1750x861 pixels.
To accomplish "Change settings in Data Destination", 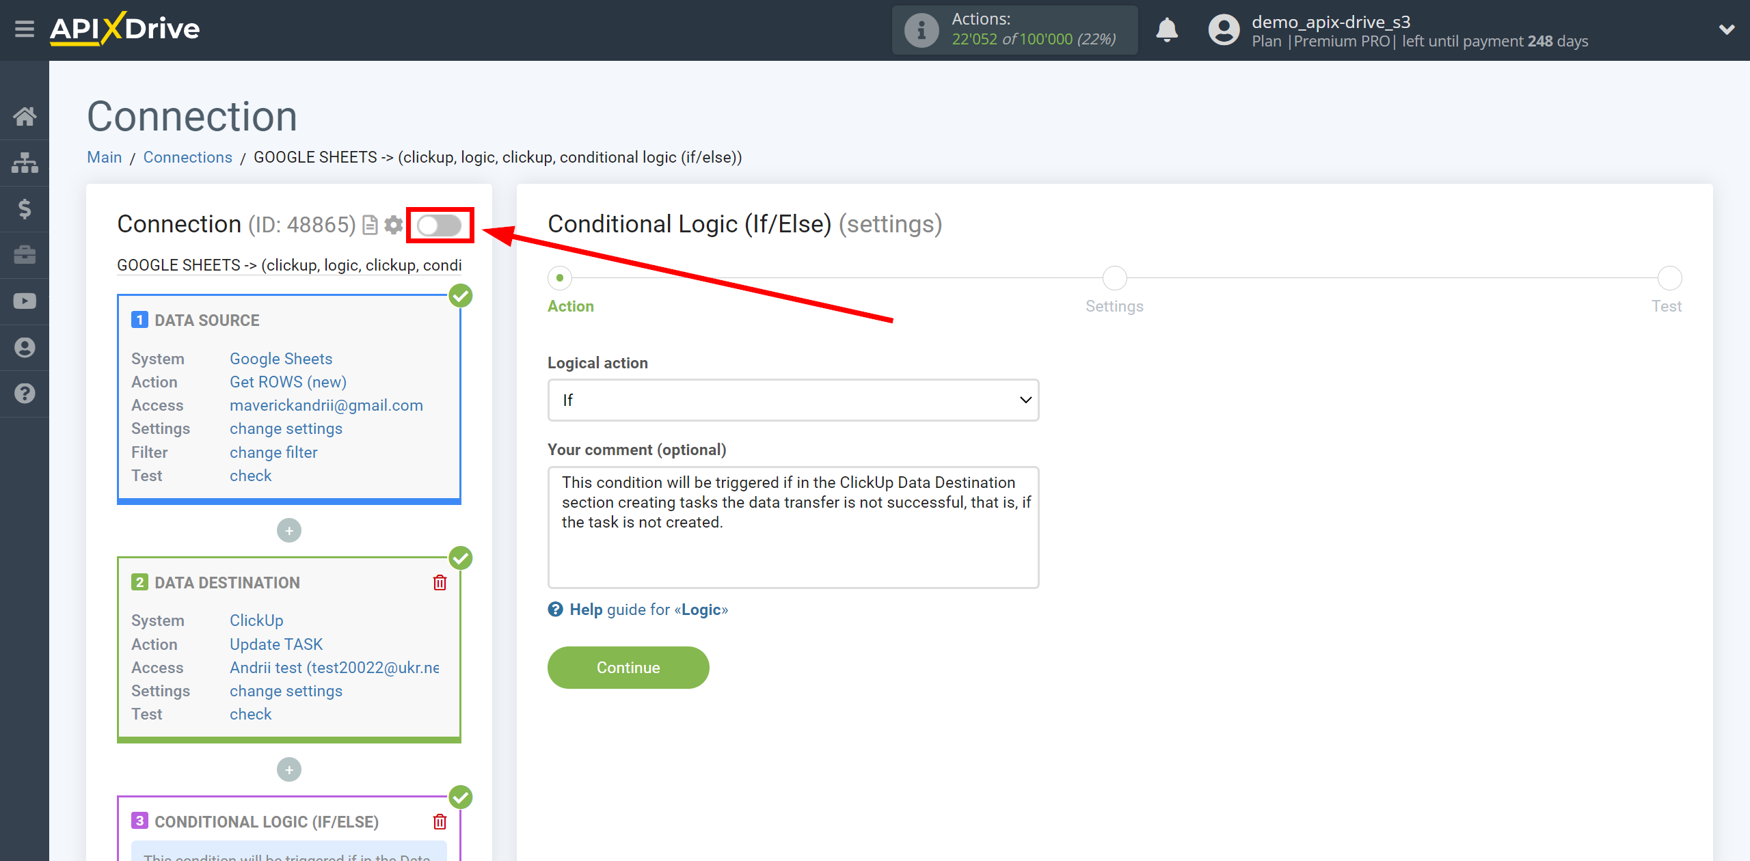I will (286, 691).
